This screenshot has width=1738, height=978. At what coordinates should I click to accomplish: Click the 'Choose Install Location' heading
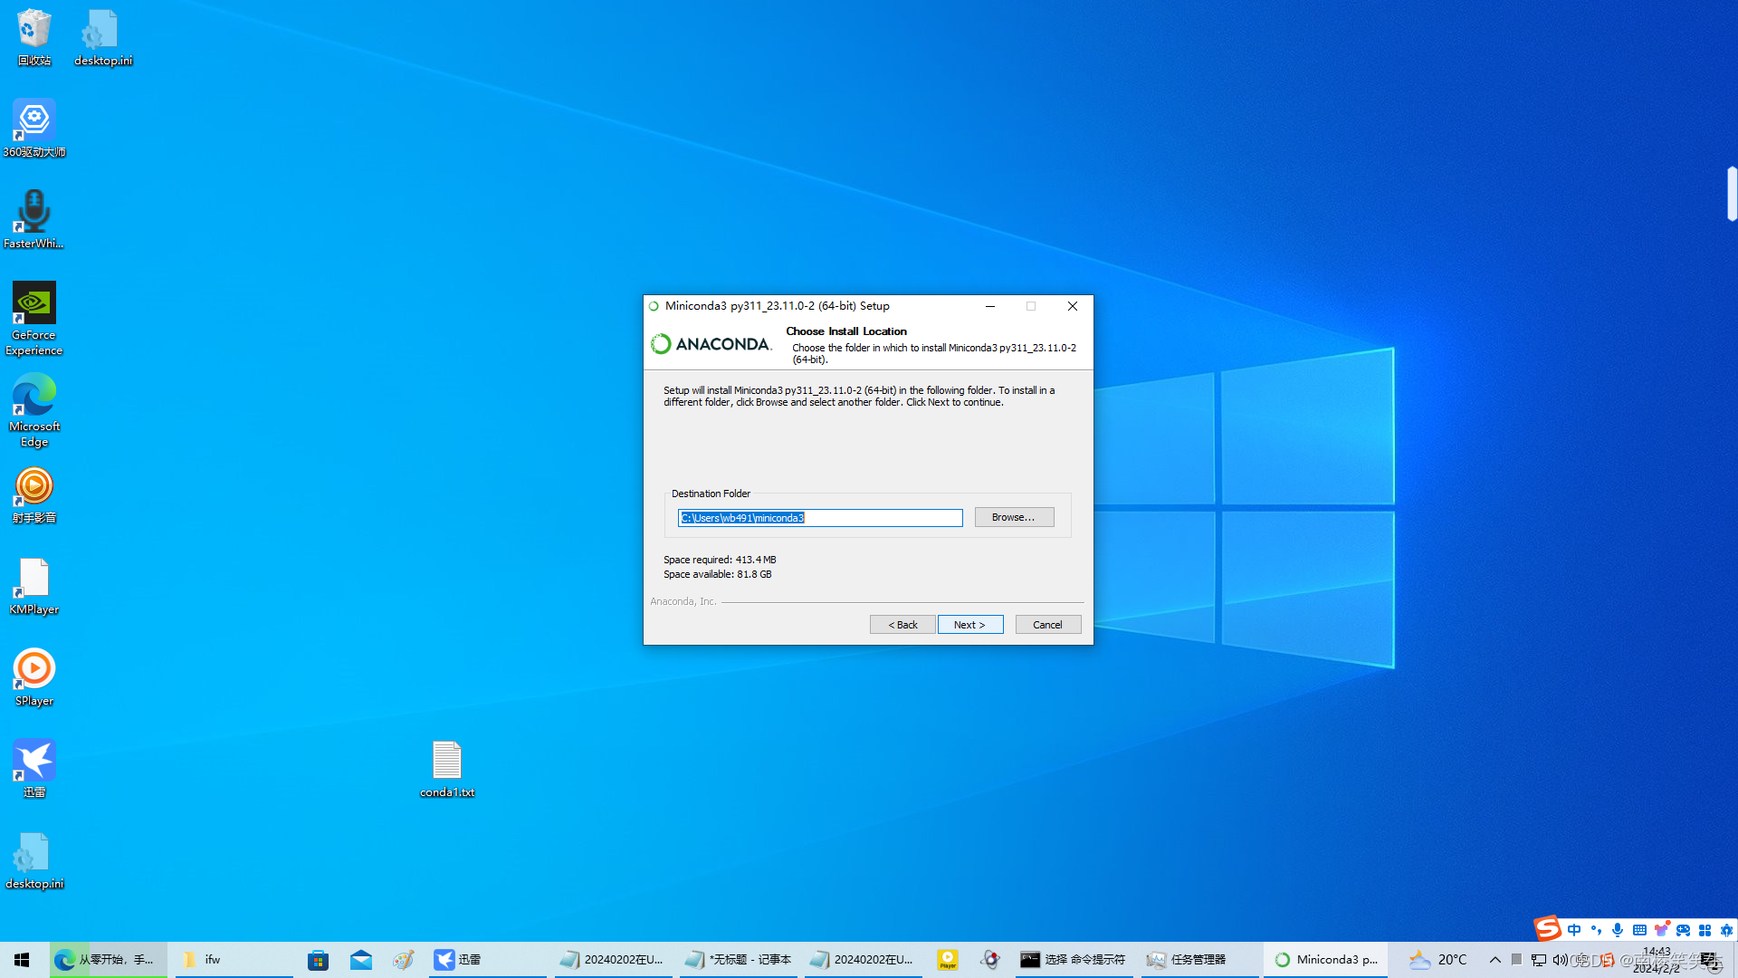[846, 331]
